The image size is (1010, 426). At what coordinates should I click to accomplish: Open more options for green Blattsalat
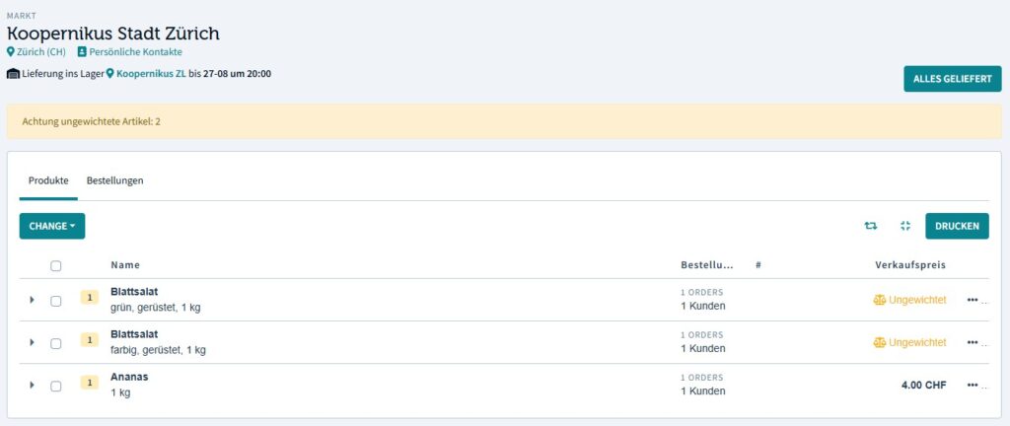coord(974,300)
